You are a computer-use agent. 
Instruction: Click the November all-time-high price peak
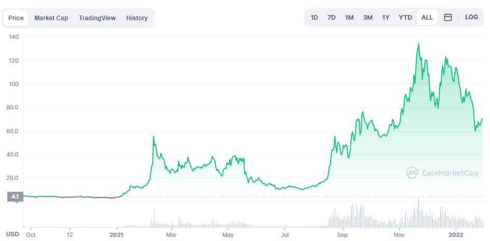click(418, 44)
